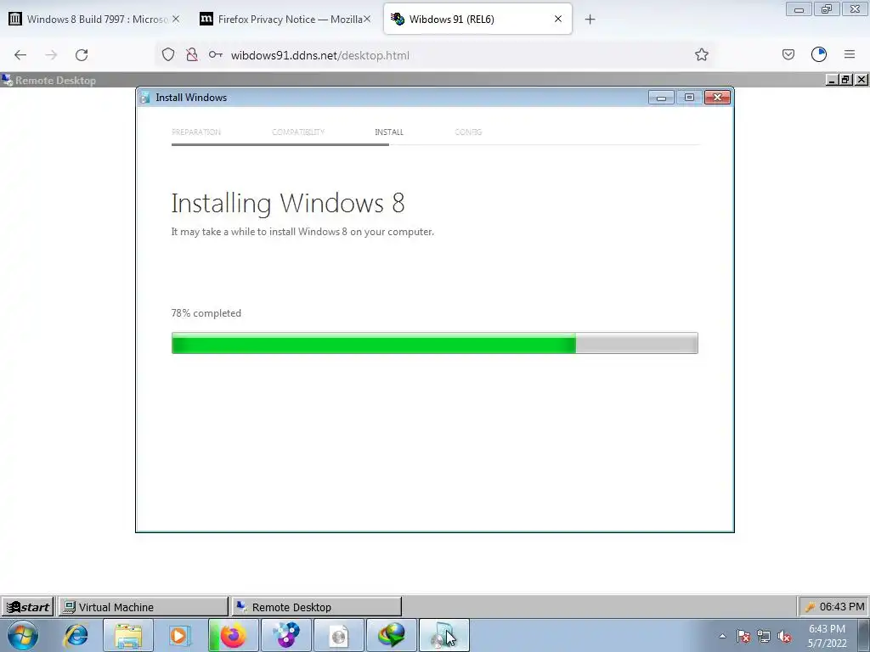Image resolution: width=870 pixels, height=652 pixels.
Task: Minimize the Install Windows dialog
Action: (661, 98)
